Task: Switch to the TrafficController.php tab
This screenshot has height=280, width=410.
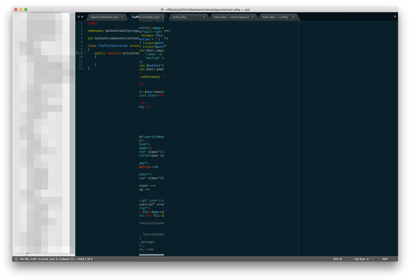Action: click(145, 17)
